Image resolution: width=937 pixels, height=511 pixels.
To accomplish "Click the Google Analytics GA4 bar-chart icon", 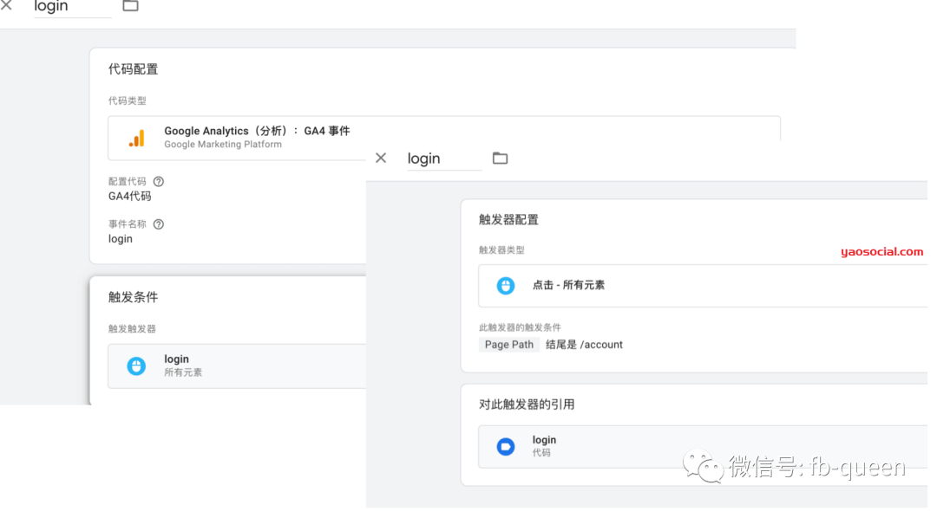I will click(136, 136).
